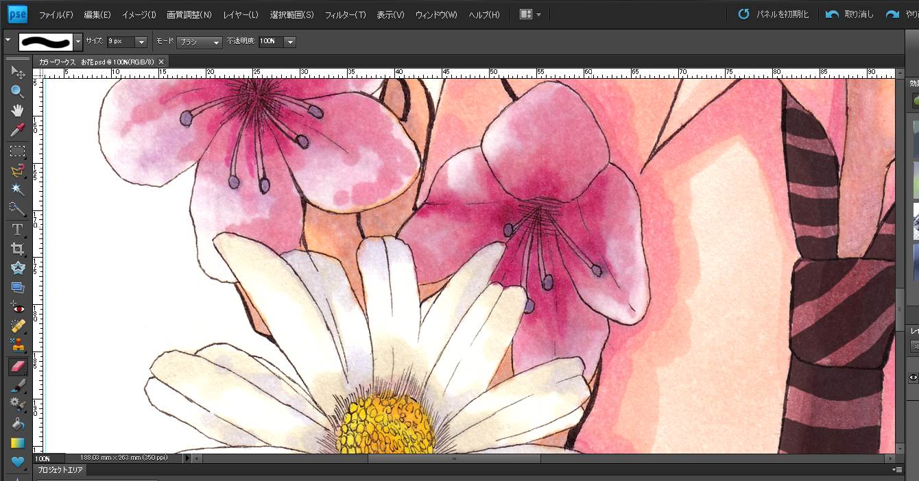Pick the Eyedropper tool

17,130
